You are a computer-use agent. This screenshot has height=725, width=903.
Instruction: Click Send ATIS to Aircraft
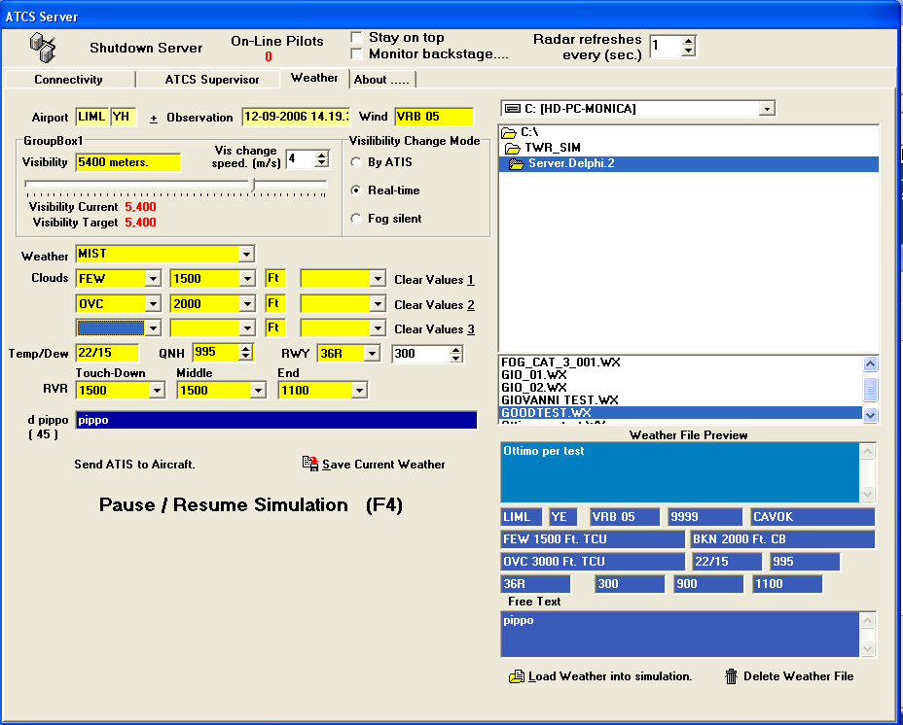tap(134, 465)
